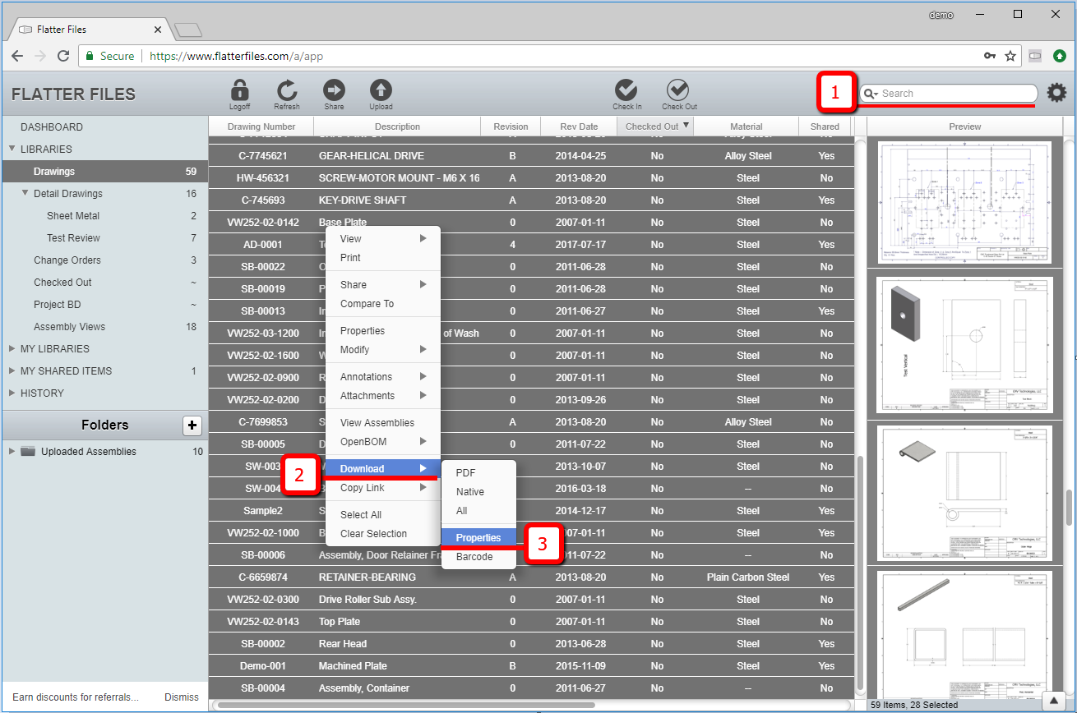This screenshot has height=713, width=1077.
Task: Click the key icon in address bar
Action: point(990,56)
